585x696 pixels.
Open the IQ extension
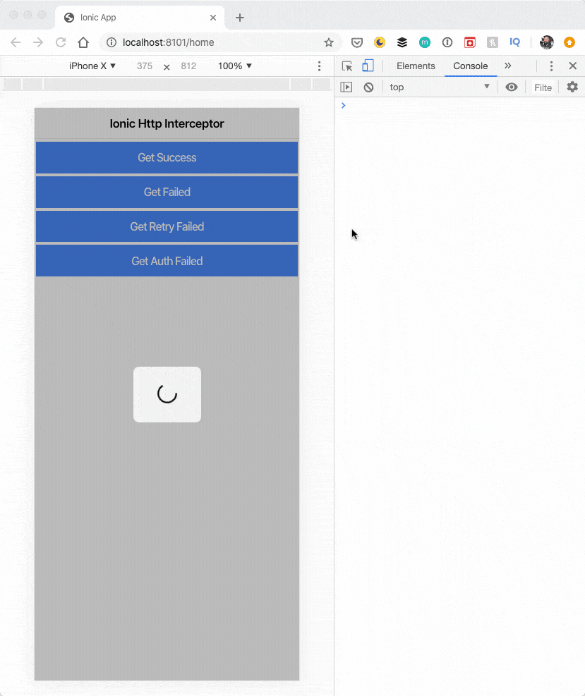pyautogui.click(x=515, y=42)
